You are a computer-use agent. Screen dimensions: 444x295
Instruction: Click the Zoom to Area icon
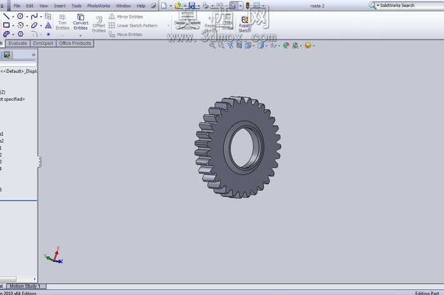(x=221, y=45)
